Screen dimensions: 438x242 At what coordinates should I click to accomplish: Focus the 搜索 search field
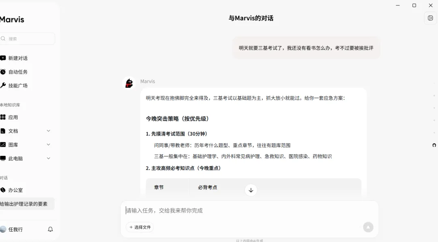28,39
